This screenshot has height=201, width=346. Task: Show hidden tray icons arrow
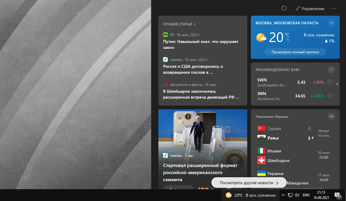283,195
